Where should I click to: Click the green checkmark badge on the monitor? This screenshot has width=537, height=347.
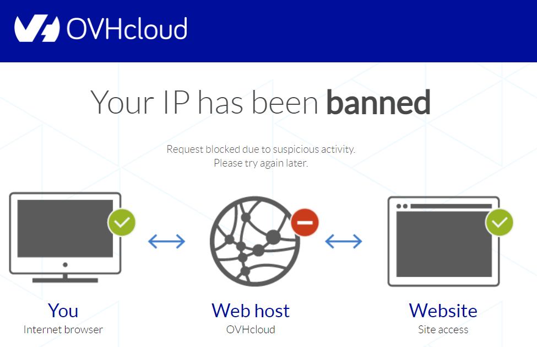[122, 222]
